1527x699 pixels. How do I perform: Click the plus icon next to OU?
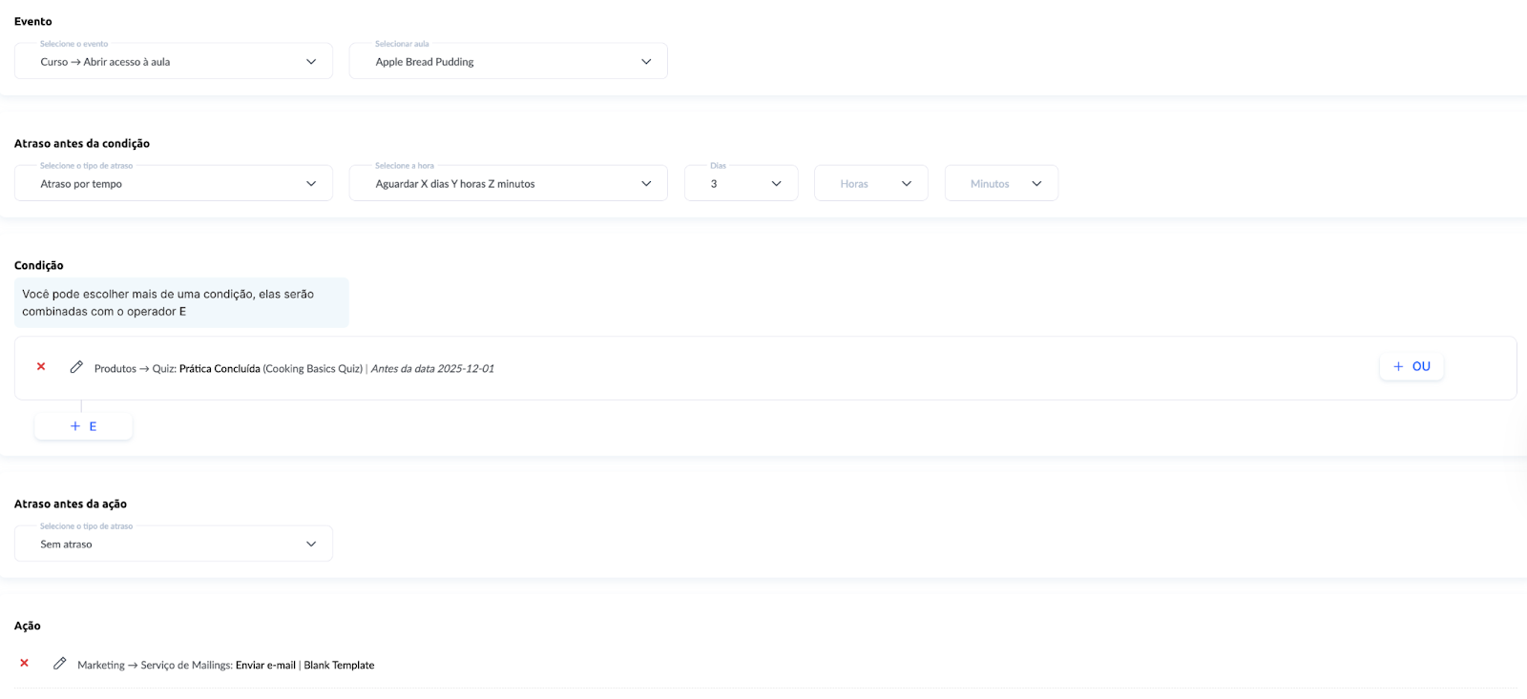click(x=1398, y=367)
